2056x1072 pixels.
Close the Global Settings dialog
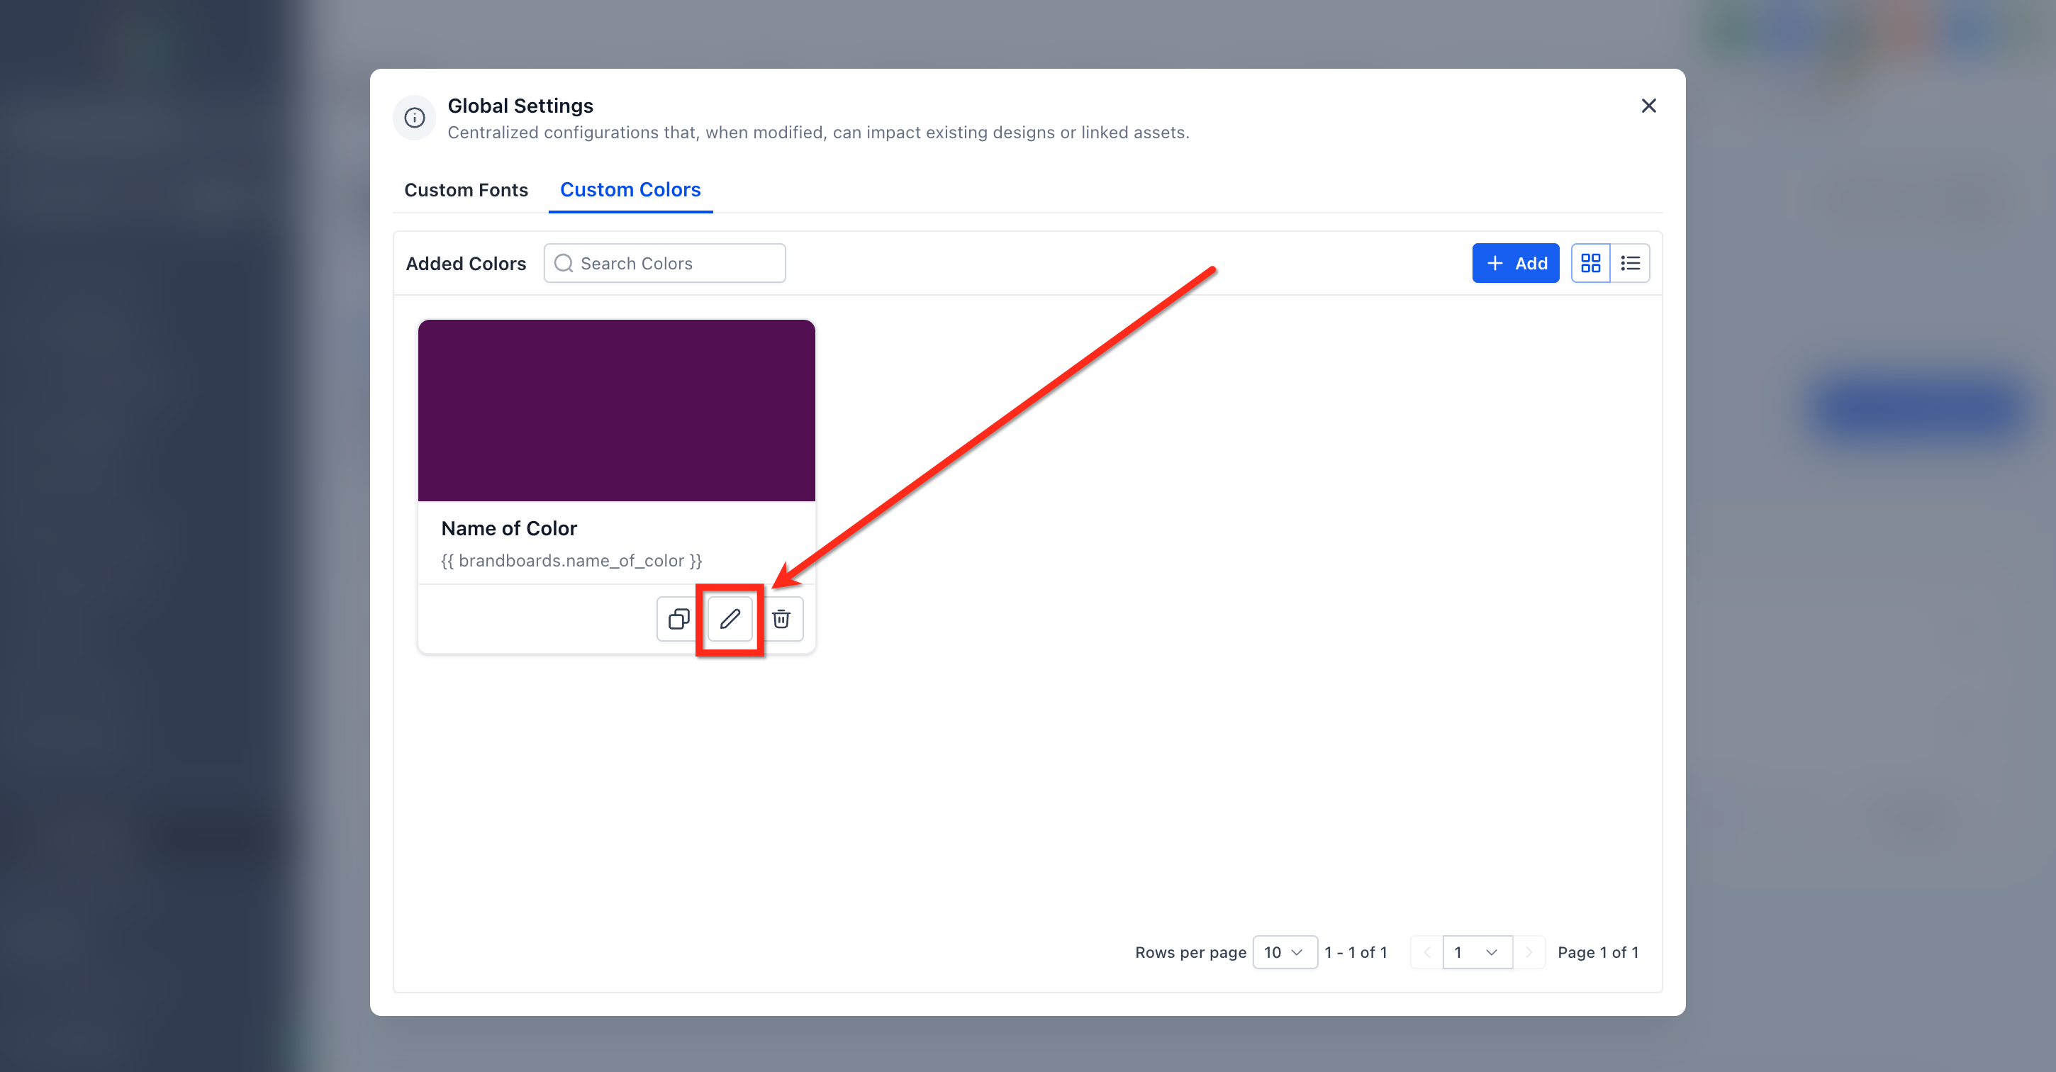1648,106
